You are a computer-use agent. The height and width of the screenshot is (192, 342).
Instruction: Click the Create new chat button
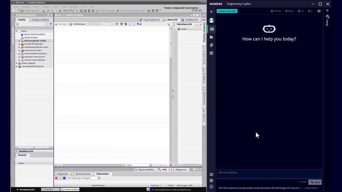click(x=227, y=11)
